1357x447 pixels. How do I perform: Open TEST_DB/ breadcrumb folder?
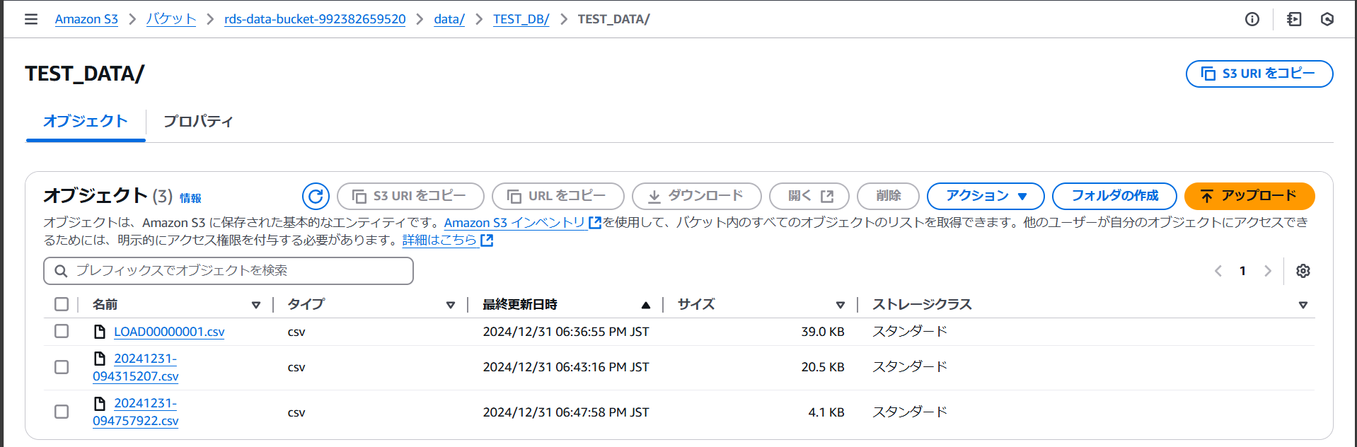pyautogui.click(x=521, y=19)
